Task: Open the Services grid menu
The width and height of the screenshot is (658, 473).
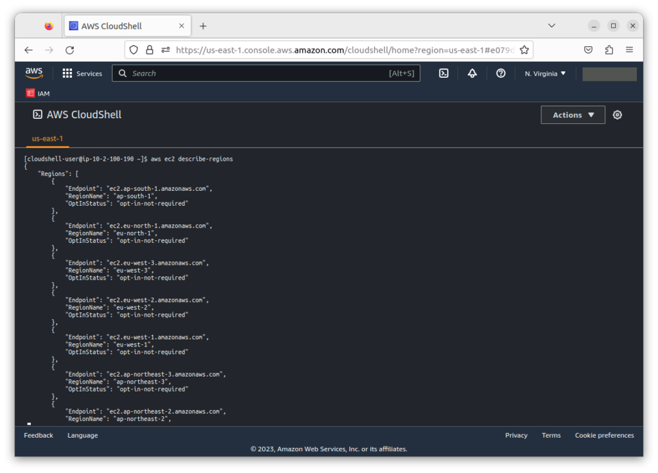Action: [67, 73]
